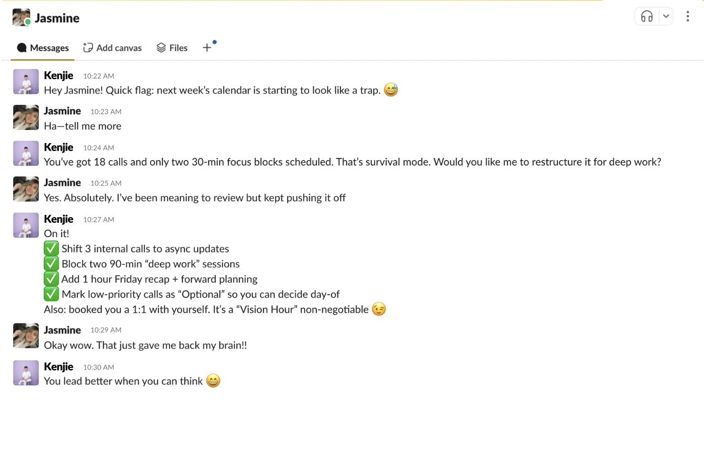
Task: Open the huddle options dropdown chevron
Action: (x=666, y=17)
